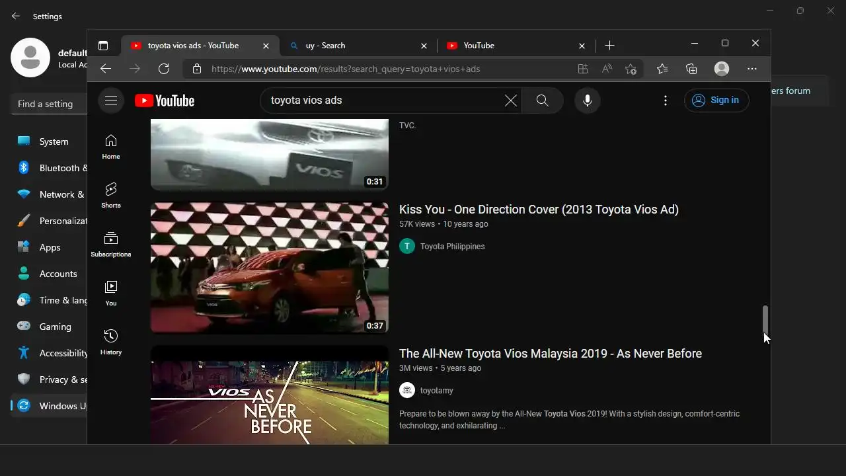
Task: Open YouTube settings three-dot menu
Action: [666, 100]
